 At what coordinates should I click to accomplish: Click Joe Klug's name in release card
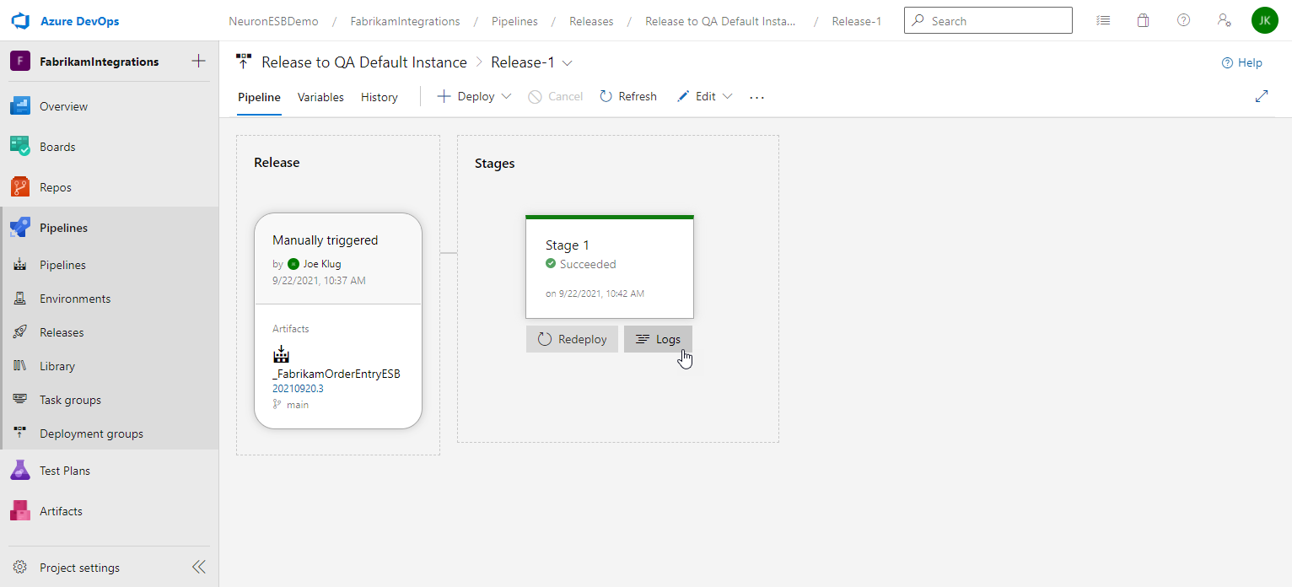[x=322, y=264]
